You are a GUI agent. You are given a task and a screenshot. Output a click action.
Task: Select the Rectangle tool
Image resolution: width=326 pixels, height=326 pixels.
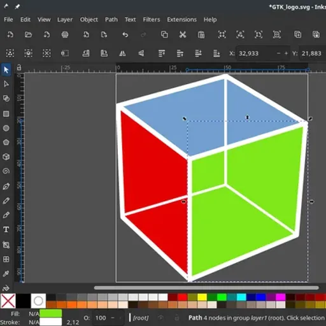click(x=6, y=114)
